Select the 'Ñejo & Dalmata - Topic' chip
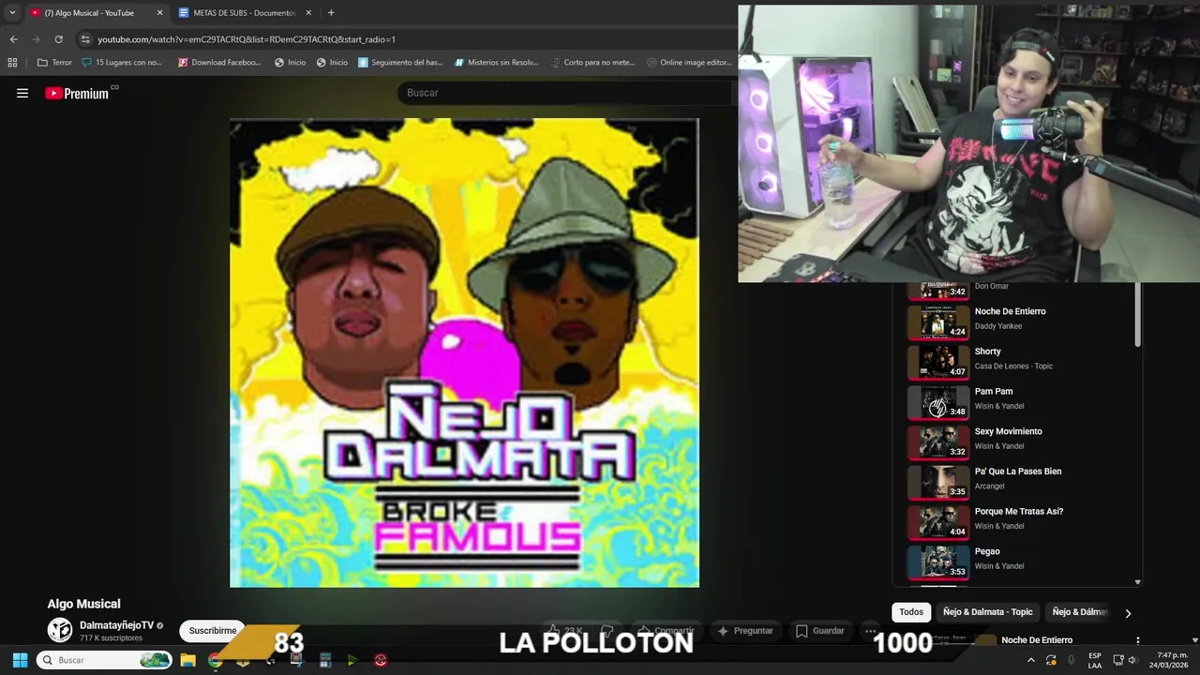Viewport: 1200px width, 675px height. [987, 612]
